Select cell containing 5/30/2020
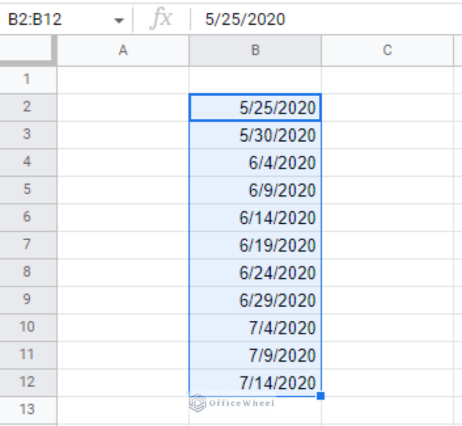The image size is (462, 426). pyautogui.click(x=255, y=135)
